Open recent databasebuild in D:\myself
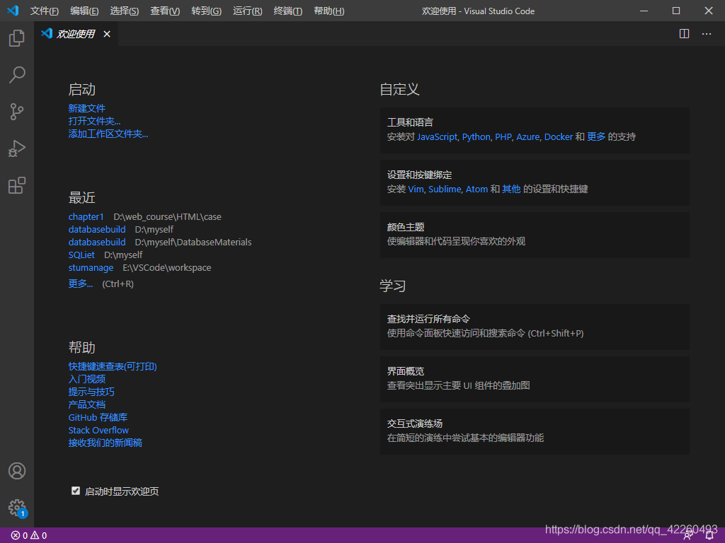 [97, 230]
